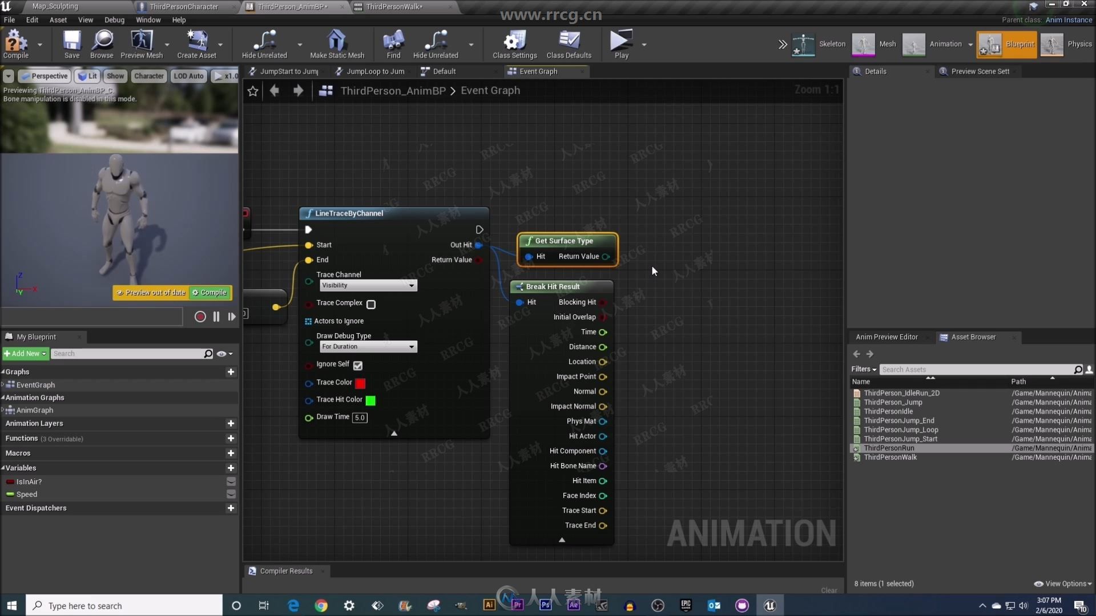Open Preview Mesh tool

(x=142, y=44)
